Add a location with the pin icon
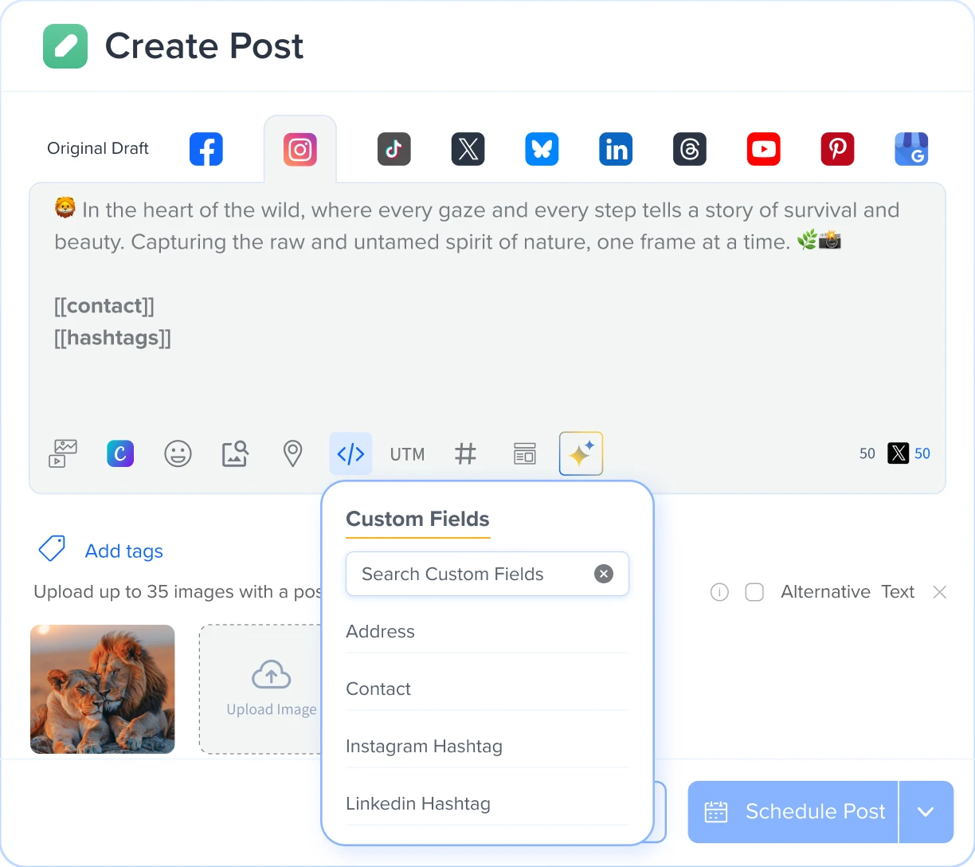The height and width of the screenshot is (867, 975). coord(292,453)
